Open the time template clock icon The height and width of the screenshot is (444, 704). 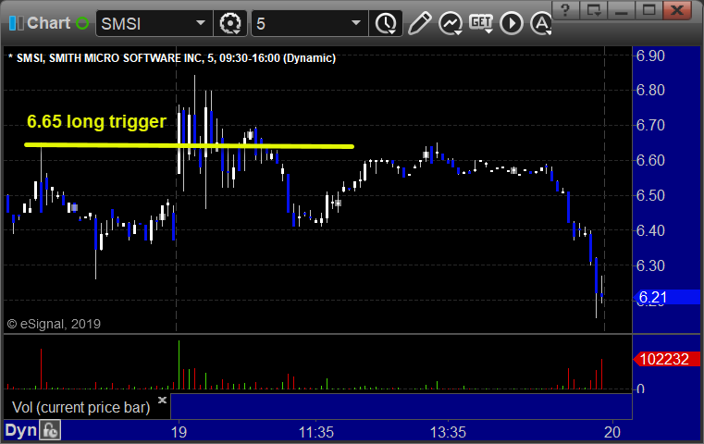pos(386,23)
